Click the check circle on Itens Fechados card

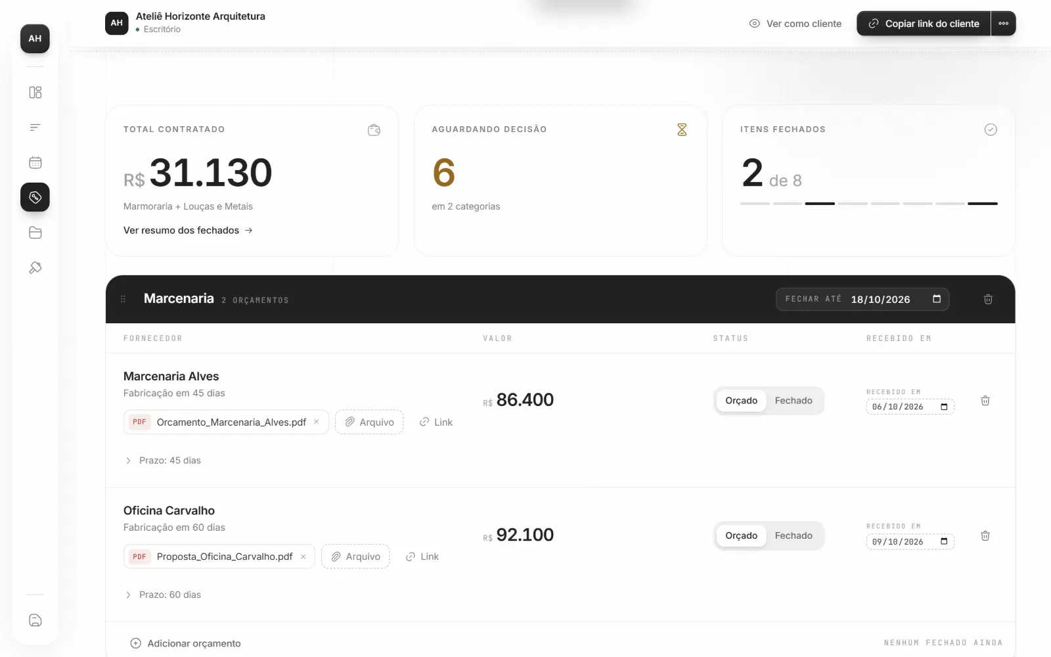[991, 130]
